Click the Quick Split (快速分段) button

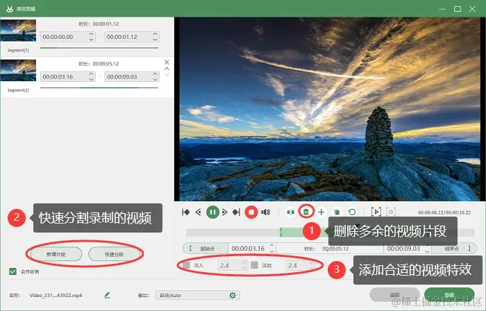point(114,254)
